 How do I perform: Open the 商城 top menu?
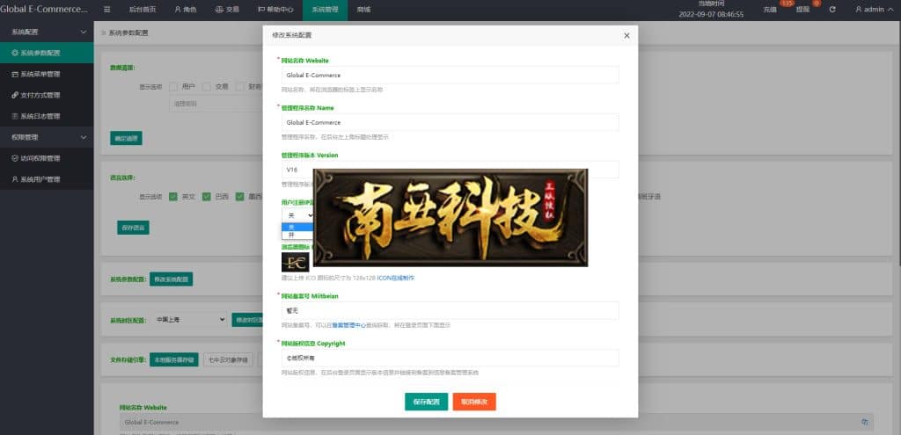[x=363, y=10]
